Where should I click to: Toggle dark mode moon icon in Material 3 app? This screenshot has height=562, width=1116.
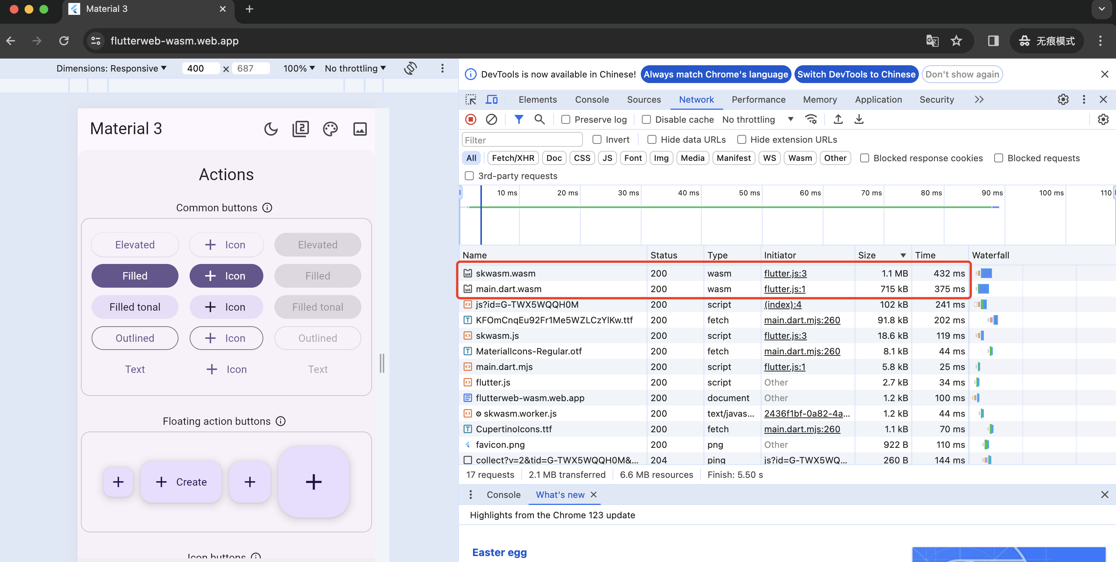(271, 129)
